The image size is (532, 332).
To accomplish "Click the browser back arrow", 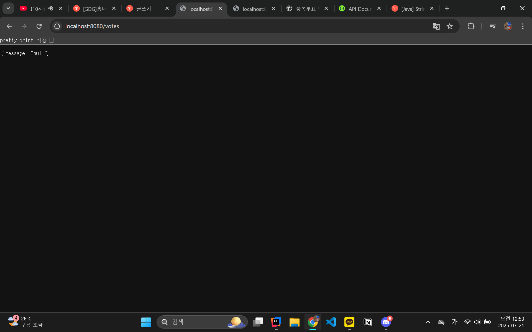I will (9, 26).
